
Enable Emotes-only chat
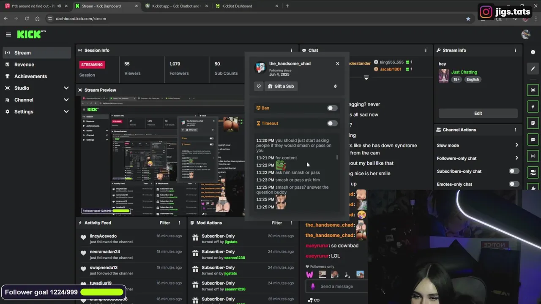tap(514, 184)
